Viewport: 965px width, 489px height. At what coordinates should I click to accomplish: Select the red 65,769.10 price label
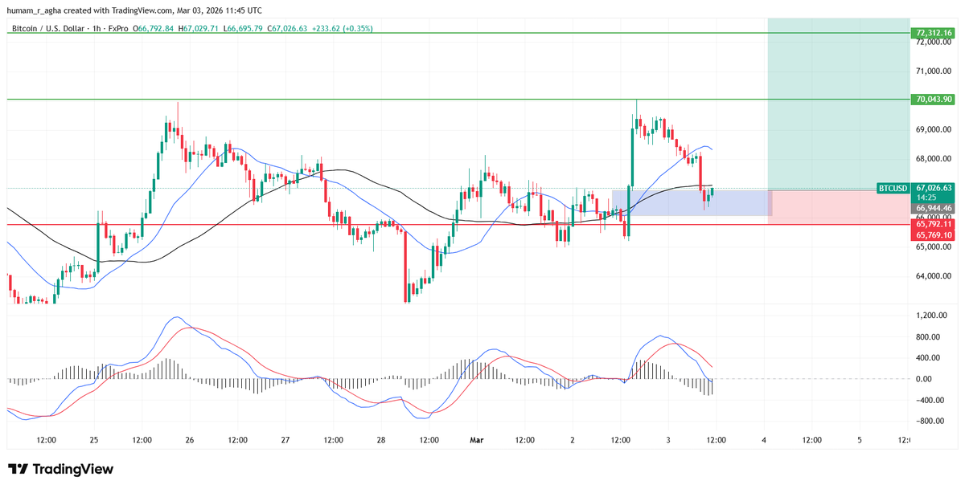coord(934,234)
